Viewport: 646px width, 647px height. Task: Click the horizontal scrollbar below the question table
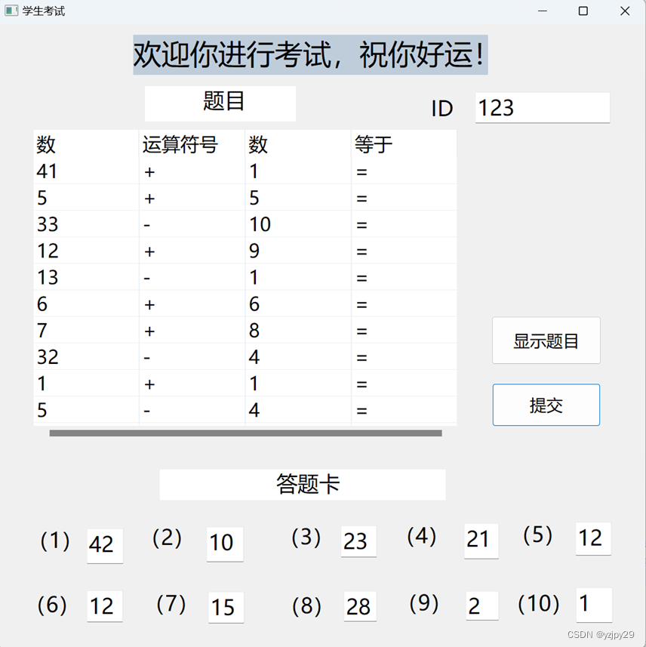click(x=245, y=433)
